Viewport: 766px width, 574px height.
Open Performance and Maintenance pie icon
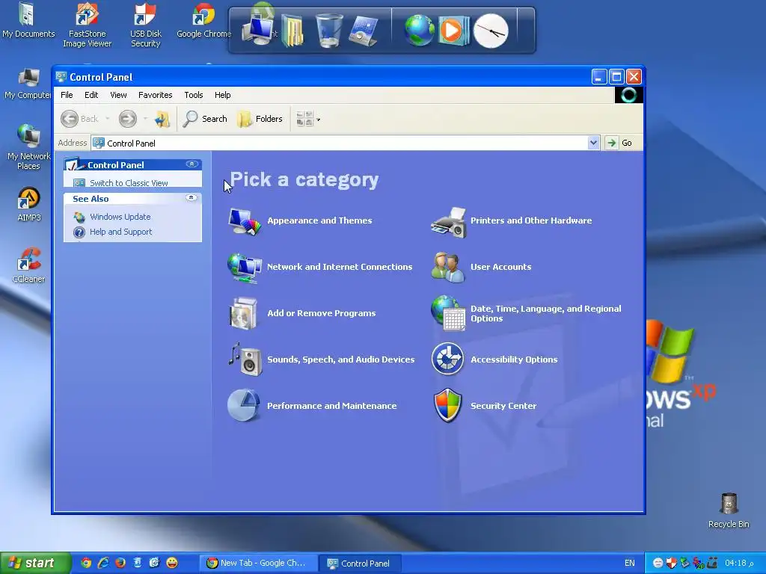point(243,405)
